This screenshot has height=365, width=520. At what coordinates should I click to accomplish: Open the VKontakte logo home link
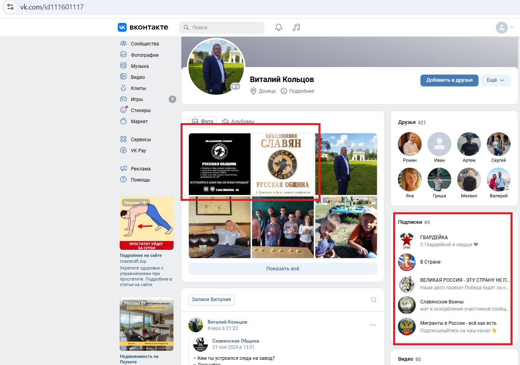(143, 27)
